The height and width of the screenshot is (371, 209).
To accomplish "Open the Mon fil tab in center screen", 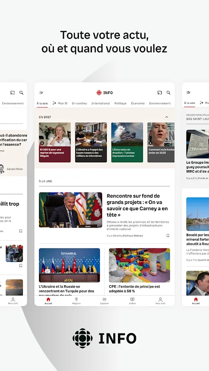I will (60, 103).
